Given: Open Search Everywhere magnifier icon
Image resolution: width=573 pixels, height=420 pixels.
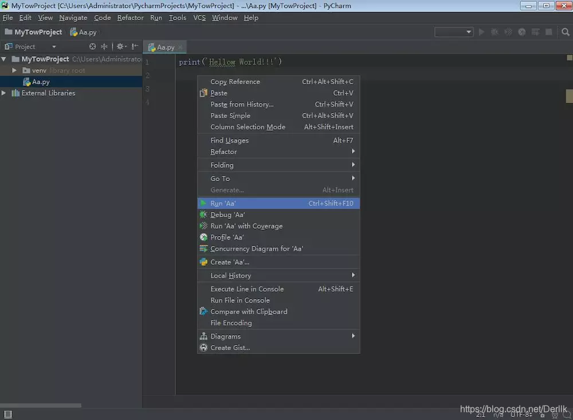Looking at the screenshot, I should [566, 32].
